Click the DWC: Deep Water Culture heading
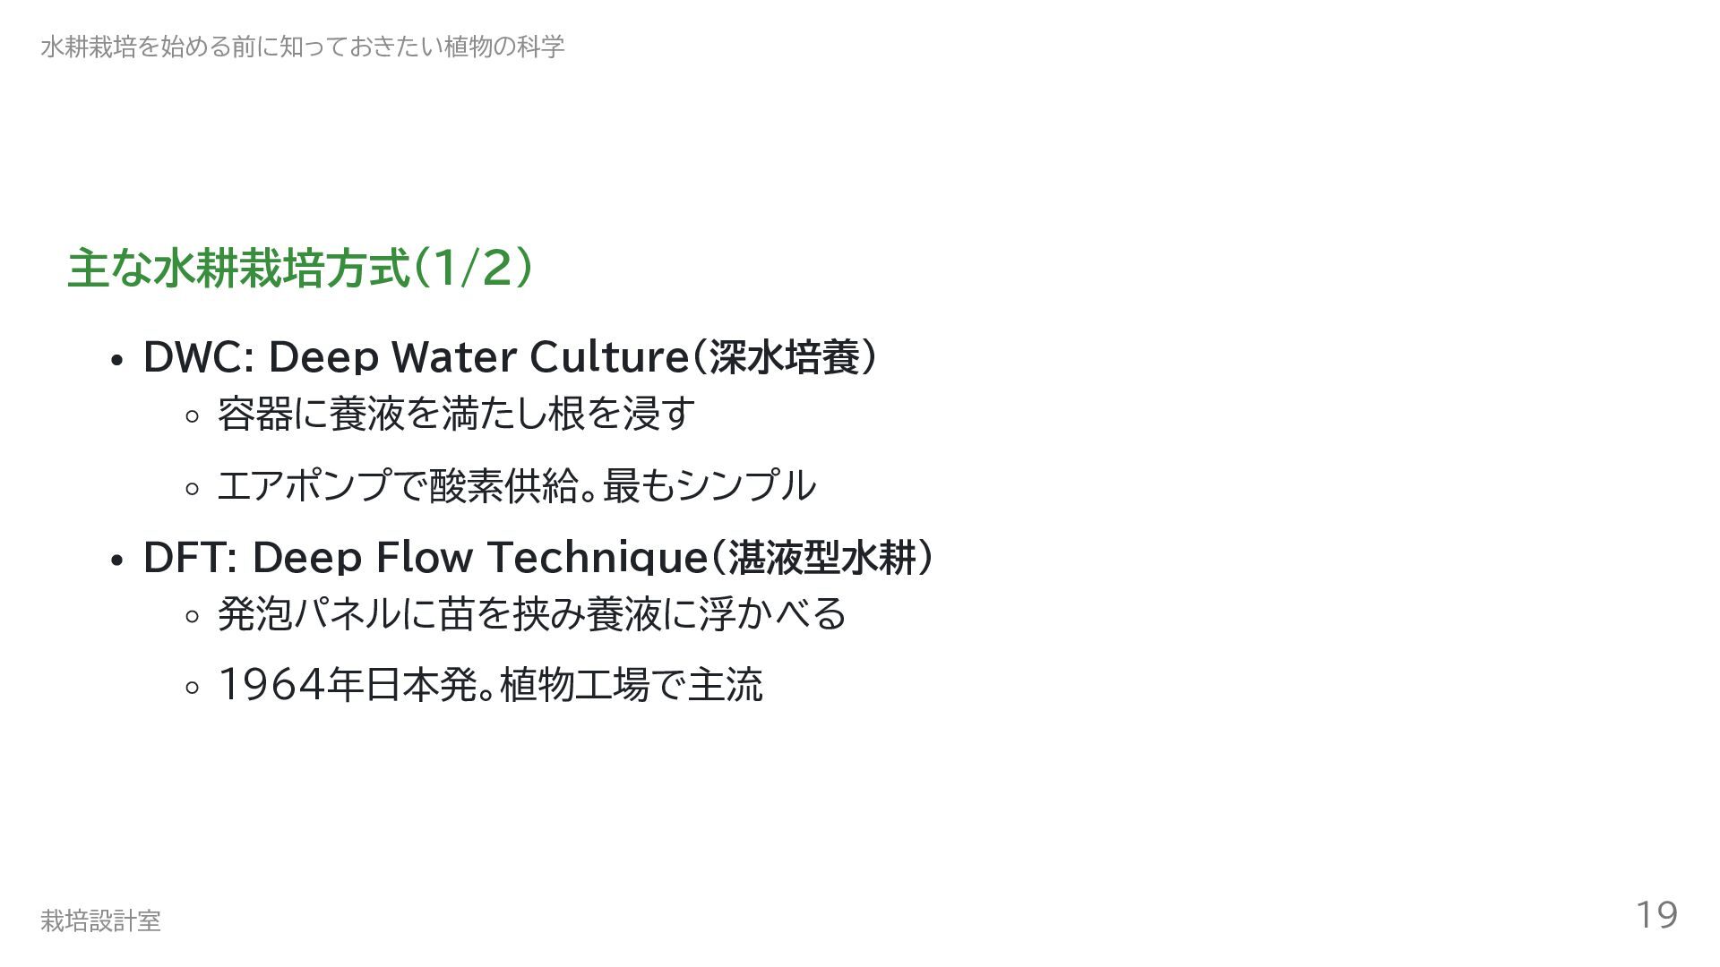1720x967 pixels. point(511,356)
